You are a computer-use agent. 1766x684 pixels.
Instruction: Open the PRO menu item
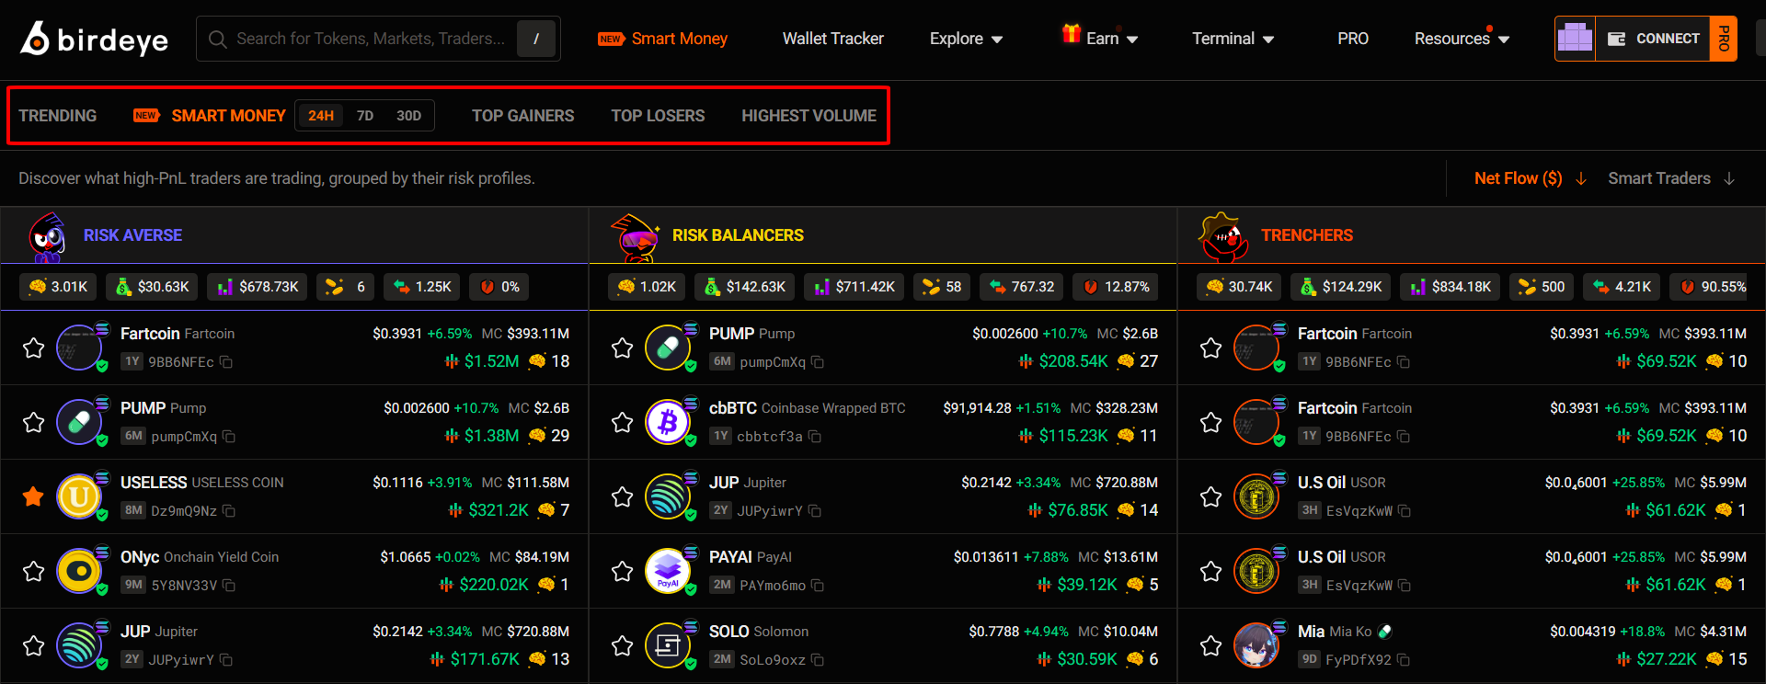(1353, 39)
